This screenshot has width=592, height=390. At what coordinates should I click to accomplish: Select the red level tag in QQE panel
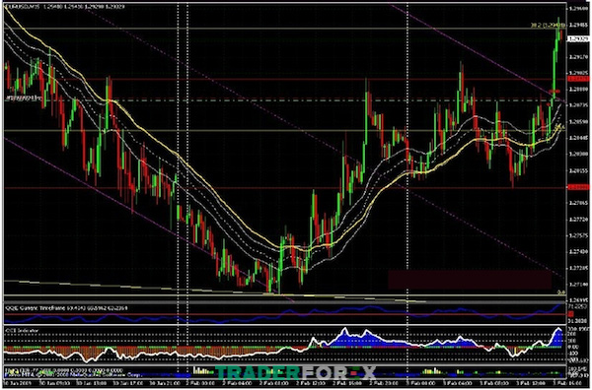571,314
